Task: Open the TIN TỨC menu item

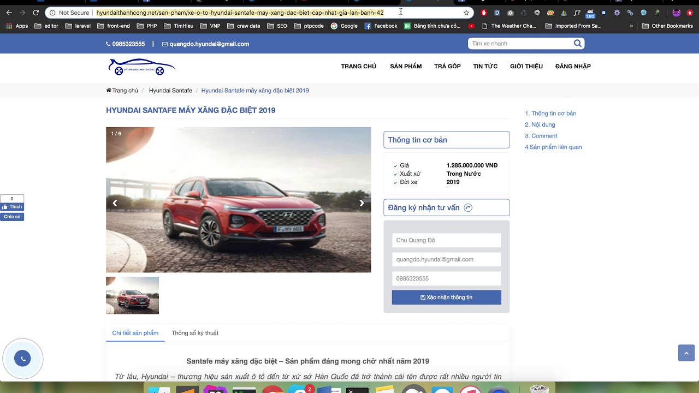Action: pyautogui.click(x=485, y=67)
